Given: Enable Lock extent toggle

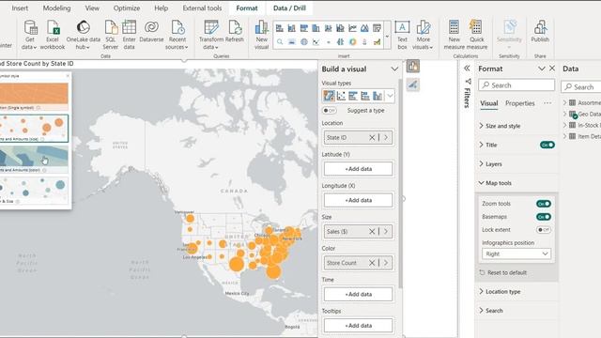Looking at the screenshot, I should 544,230.
